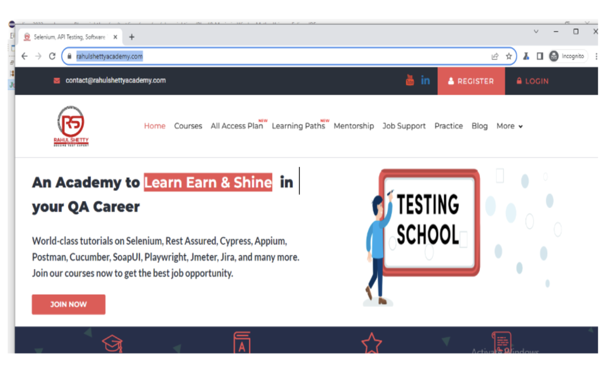The image size is (614, 365).
Task: Open a new browser tab
Action: coord(132,37)
